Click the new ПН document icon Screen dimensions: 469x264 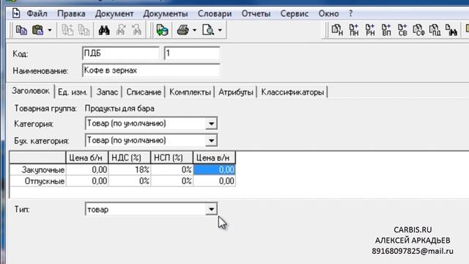(354, 30)
